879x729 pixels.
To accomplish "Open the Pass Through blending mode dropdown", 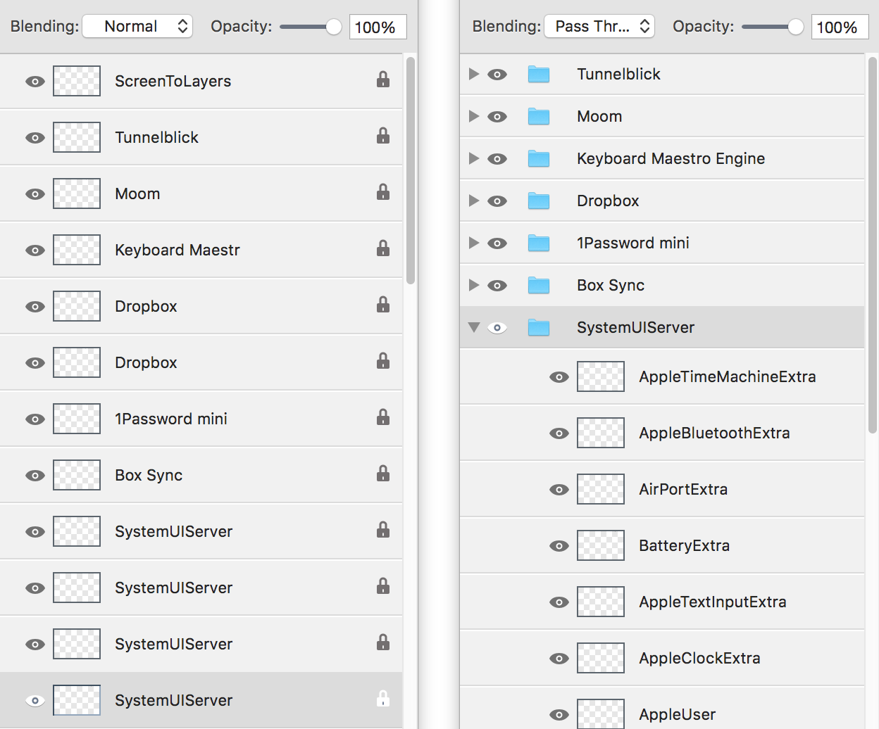I will click(x=600, y=27).
